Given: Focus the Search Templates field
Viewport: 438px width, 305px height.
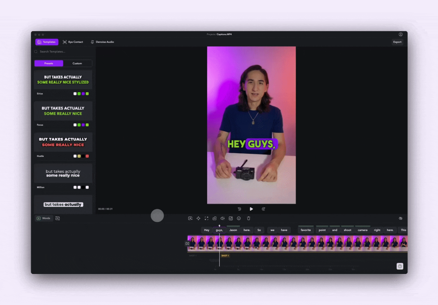Looking at the screenshot, I should click(x=63, y=52).
